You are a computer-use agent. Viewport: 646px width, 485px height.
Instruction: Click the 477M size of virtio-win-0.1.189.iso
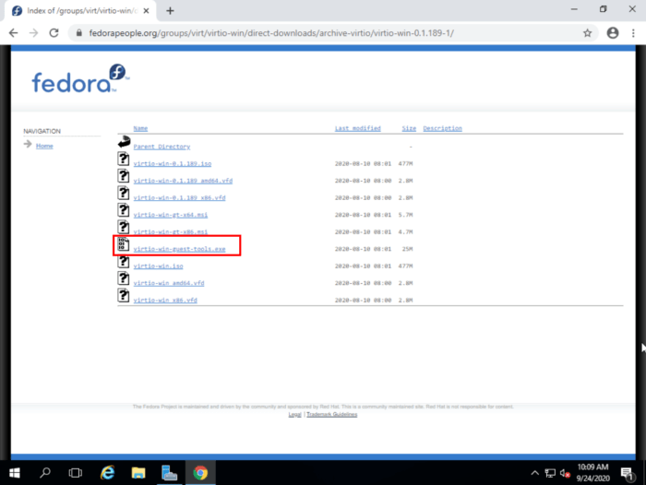pos(405,164)
